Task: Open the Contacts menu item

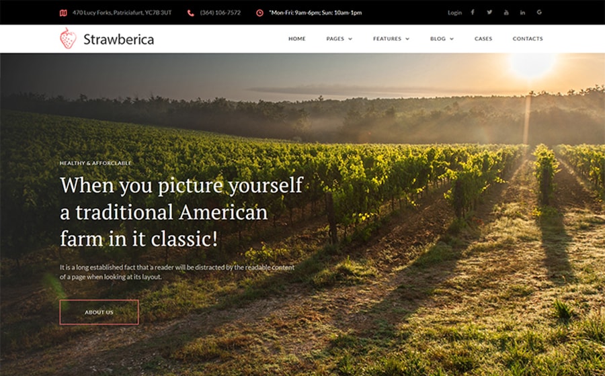Action: pos(528,38)
